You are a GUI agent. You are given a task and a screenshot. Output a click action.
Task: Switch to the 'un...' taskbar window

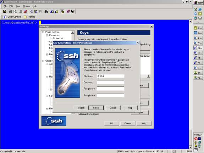198,73
